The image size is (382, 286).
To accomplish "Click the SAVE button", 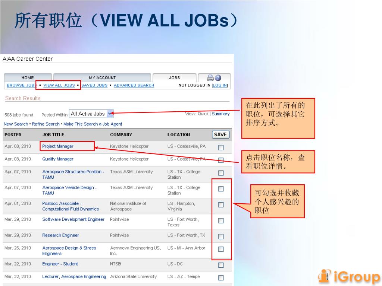I will (x=220, y=135).
